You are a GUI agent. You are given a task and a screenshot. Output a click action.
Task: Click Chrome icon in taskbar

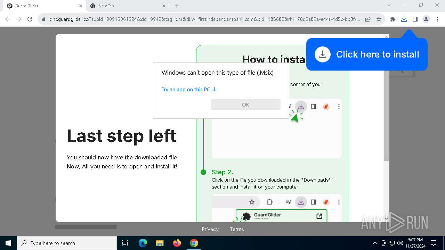(194, 243)
